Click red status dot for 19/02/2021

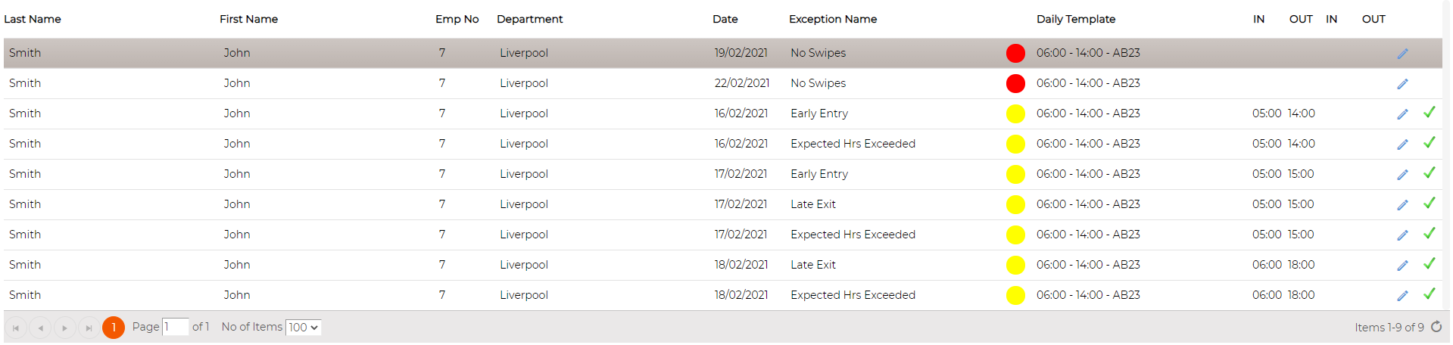coord(1015,54)
